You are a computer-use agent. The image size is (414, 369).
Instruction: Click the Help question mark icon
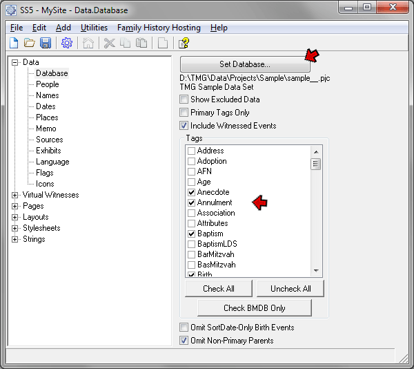pyautogui.click(x=184, y=43)
